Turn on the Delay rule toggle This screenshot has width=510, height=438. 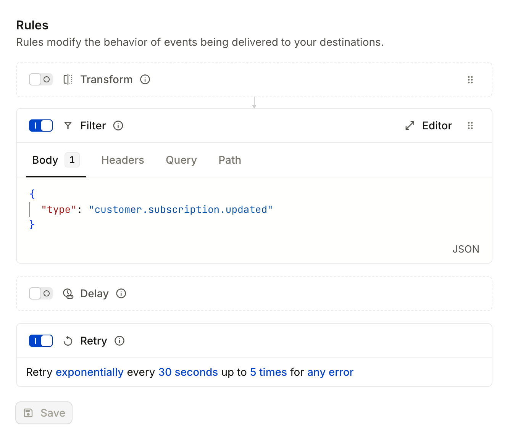click(x=41, y=293)
